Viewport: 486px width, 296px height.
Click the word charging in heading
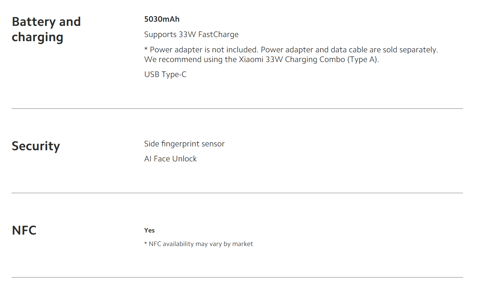point(37,38)
